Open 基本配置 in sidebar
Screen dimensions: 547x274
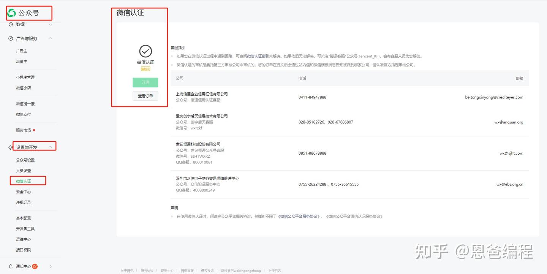pos(24,219)
